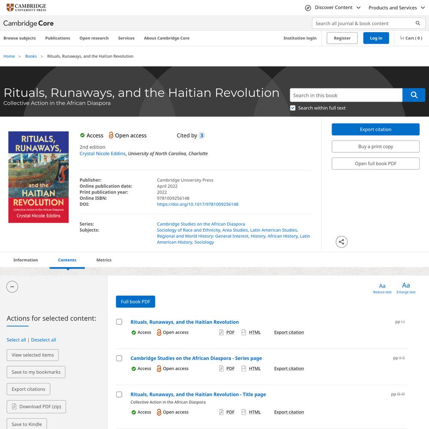The width and height of the screenshot is (429, 429).
Task: Click PDF icon for Title page row
Action: pos(221,412)
